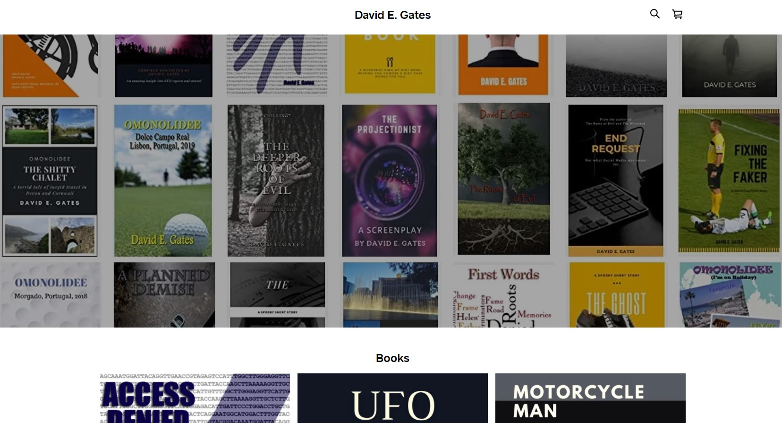Open The Shitty Chalet book cover
Image resolution: width=782 pixels, height=423 pixels.
coord(50,181)
